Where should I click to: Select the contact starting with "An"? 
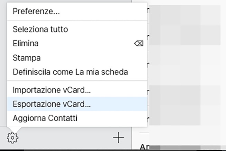(x=180, y=146)
